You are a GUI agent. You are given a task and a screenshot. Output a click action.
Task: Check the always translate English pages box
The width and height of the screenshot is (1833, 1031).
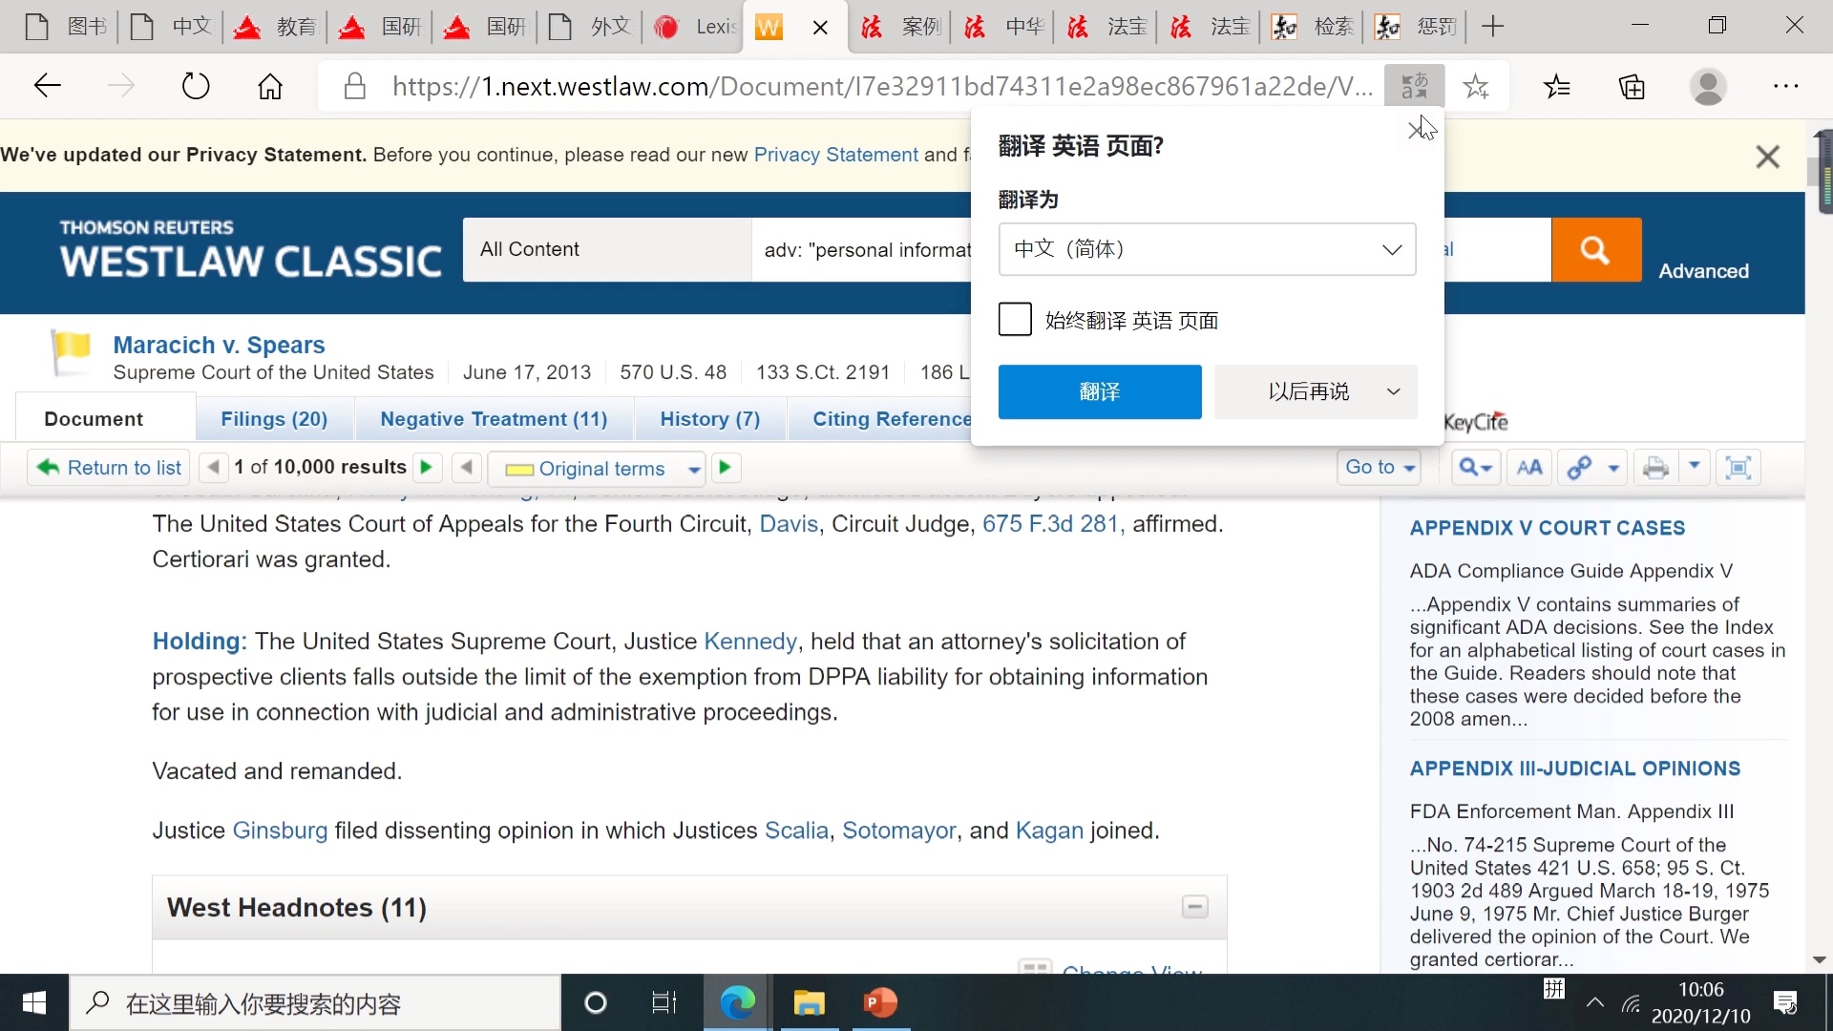(x=1015, y=320)
